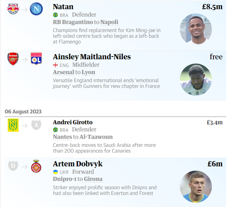227x207 pixels.
Task: Click the Olympique Lyonnais club crest
Action: (x=36, y=59)
